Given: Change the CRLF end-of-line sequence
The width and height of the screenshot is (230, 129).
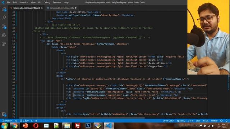Looking at the screenshot, I should pos(198,121).
